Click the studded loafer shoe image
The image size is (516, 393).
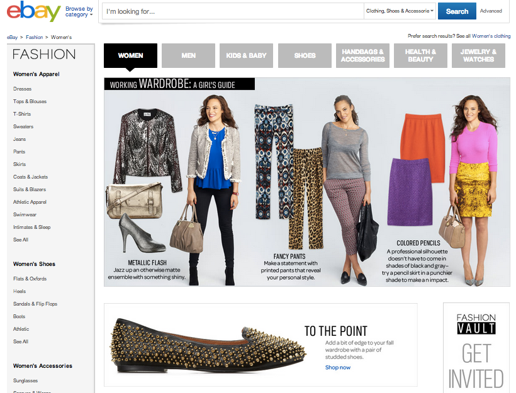[x=209, y=345]
